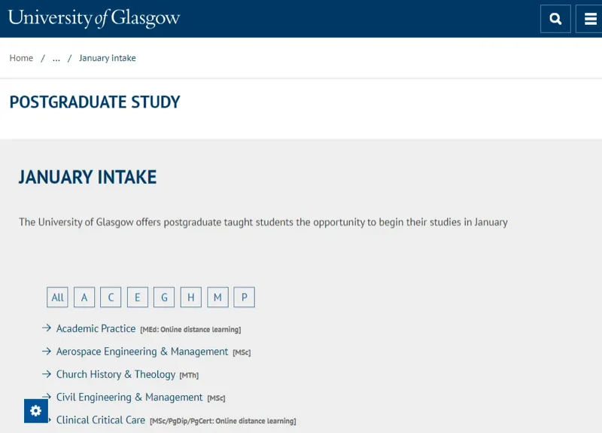Screen dimensions: 602x433
Task: Filter programmes by letter H
Action: [x=191, y=297]
